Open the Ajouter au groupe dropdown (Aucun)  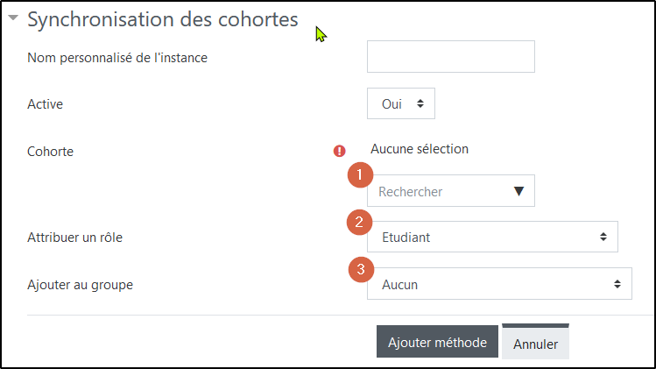[499, 284]
